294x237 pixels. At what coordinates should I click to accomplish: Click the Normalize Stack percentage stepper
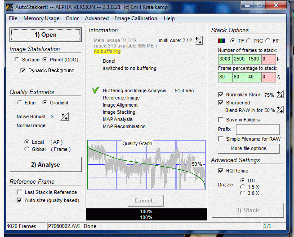[x=280, y=95]
